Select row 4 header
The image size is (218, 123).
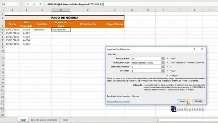[2, 30]
